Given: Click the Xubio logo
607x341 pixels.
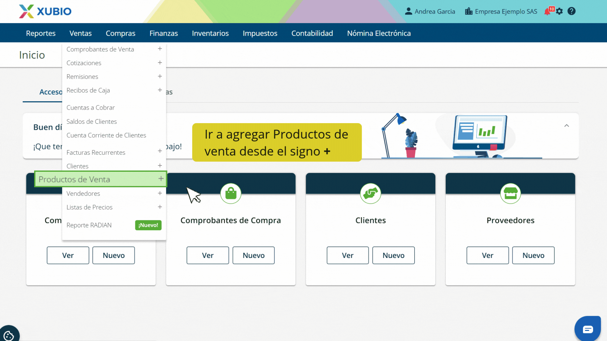Looking at the screenshot, I should click(45, 11).
